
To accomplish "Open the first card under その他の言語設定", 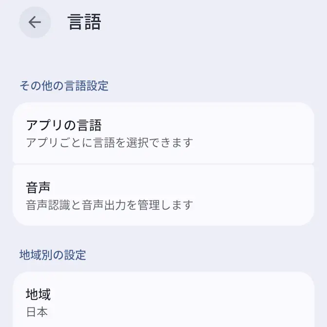I will (163, 133).
